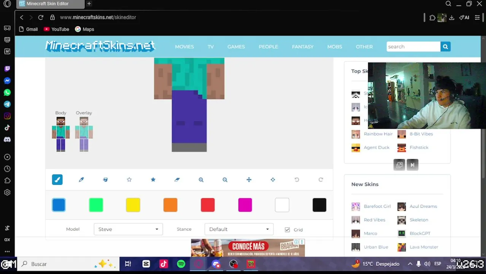
Task: Select the Body skin preview thumbnail
Action: tap(61, 134)
